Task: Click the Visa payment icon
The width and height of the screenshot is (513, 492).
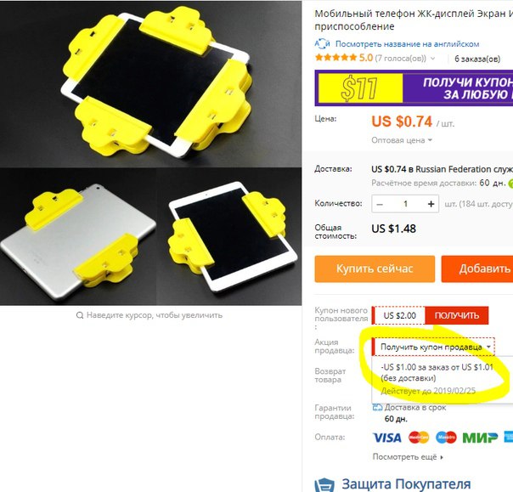Action: coord(386,438)
